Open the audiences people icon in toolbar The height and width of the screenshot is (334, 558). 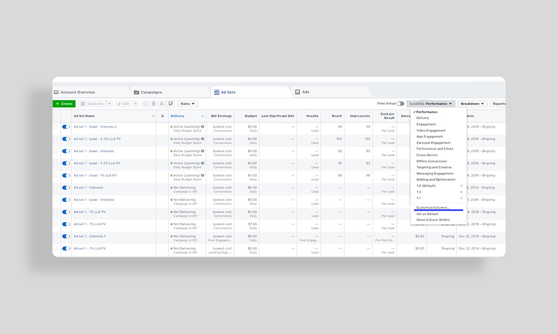point(162,104)
